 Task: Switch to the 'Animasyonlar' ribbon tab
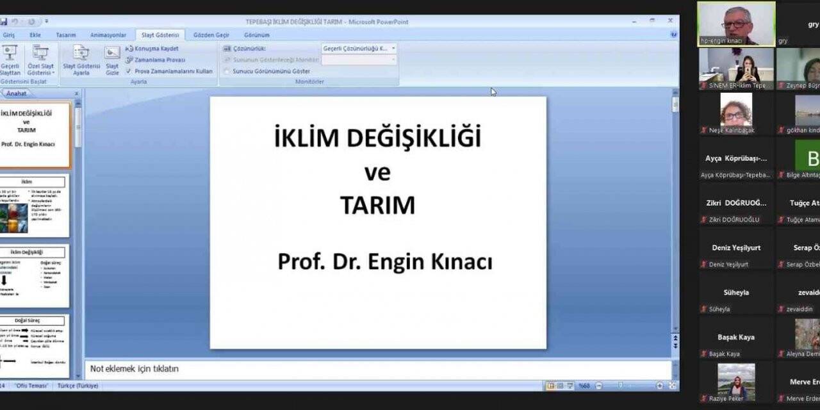[x=108, y=35]
